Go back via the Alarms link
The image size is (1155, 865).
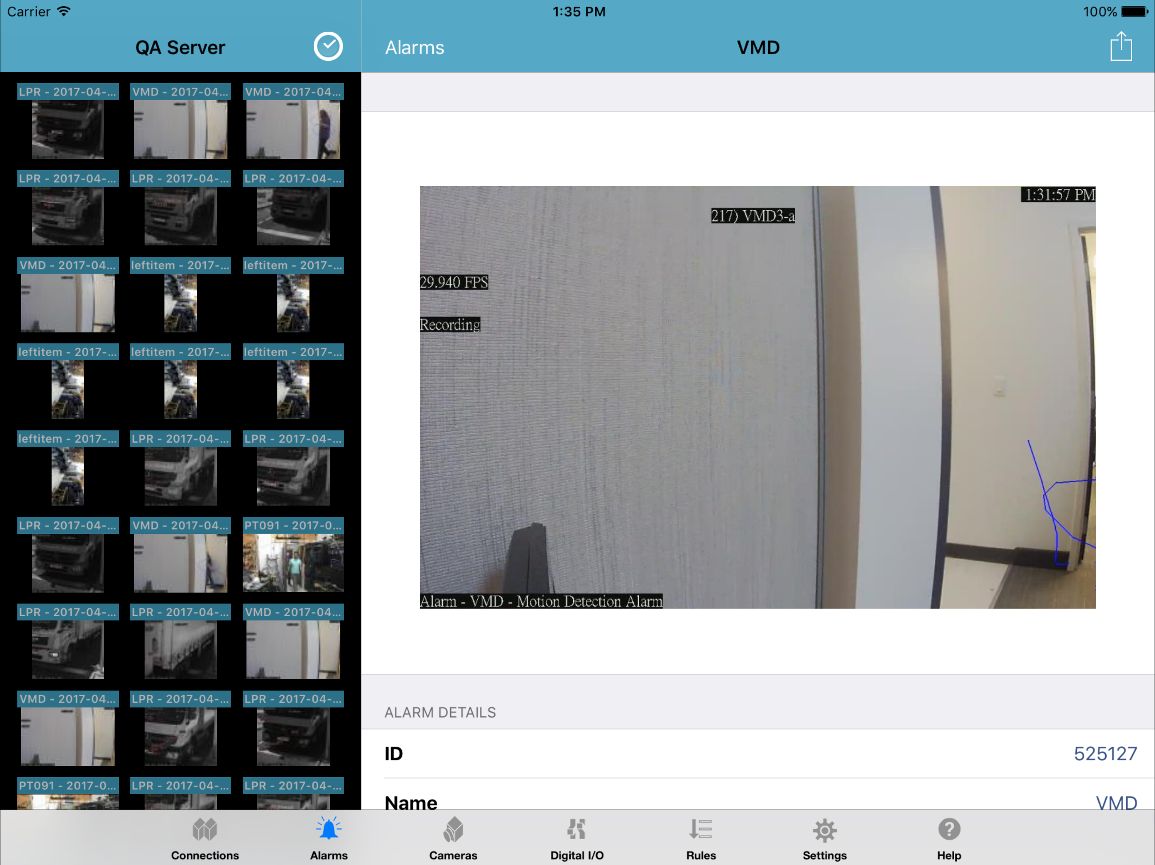(x=415, y=47)
